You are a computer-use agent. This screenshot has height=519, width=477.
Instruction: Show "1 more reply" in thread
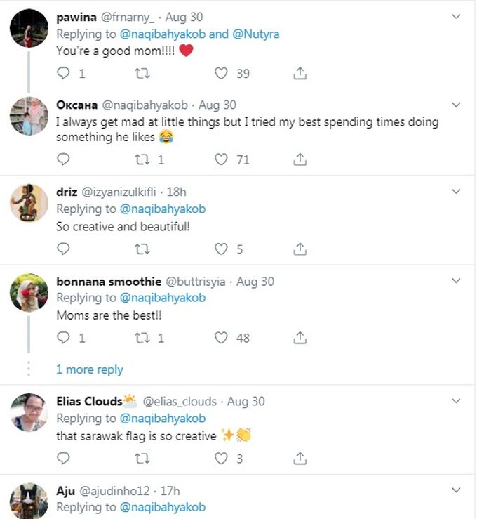pyautogui.click(x=89, y=369)
